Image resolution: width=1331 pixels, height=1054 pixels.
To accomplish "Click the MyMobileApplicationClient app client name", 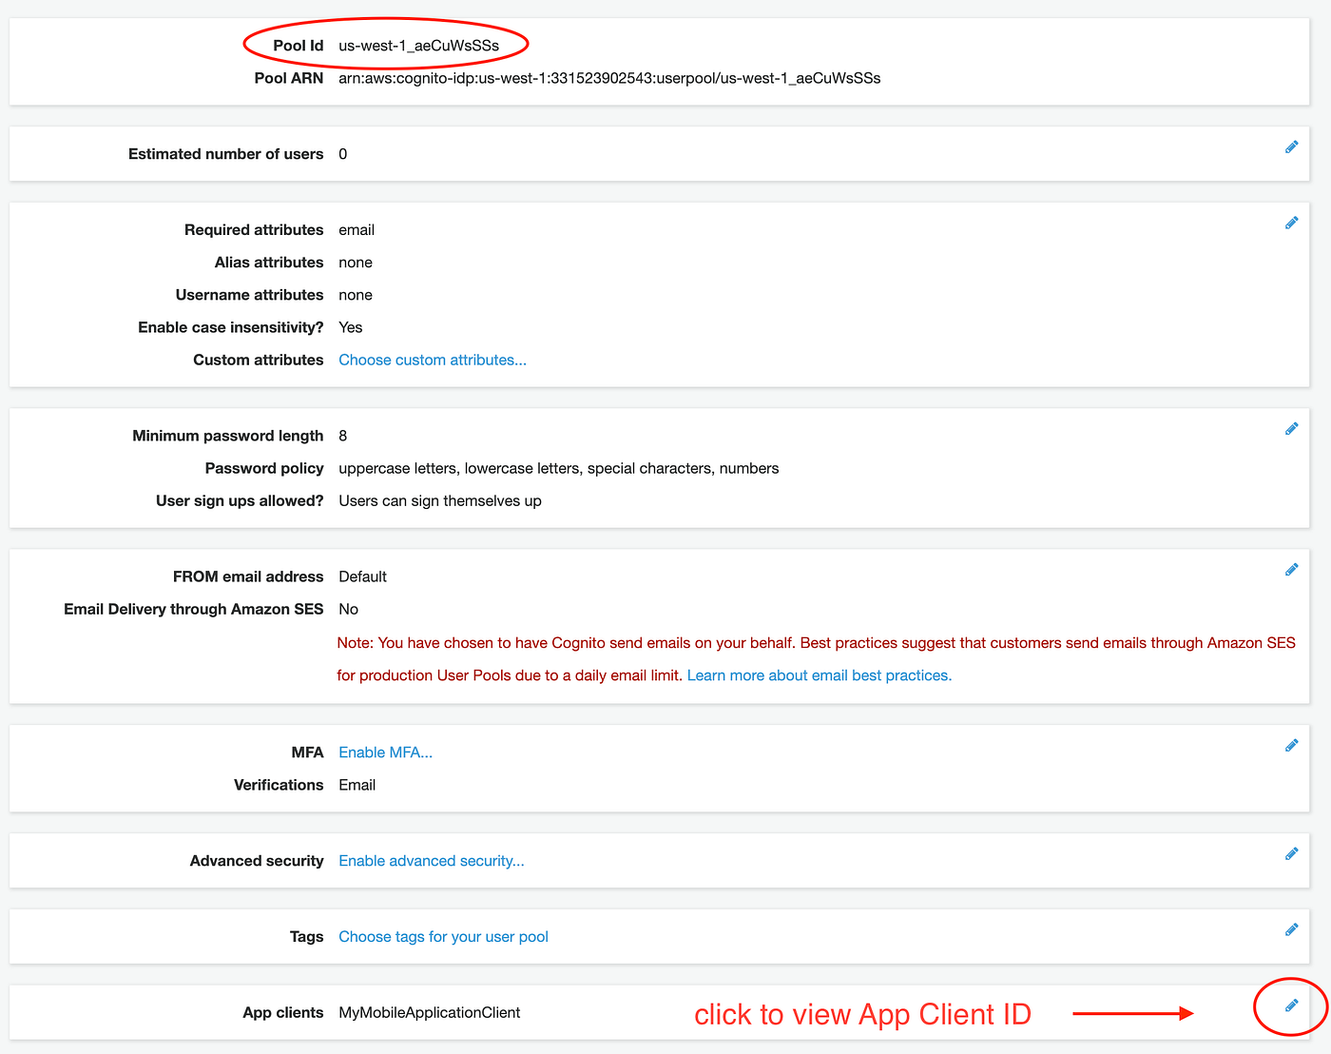I will point(429,1012).
